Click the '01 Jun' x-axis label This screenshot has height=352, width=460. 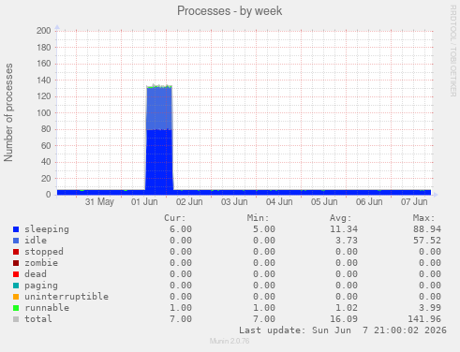tap(144, 202)
